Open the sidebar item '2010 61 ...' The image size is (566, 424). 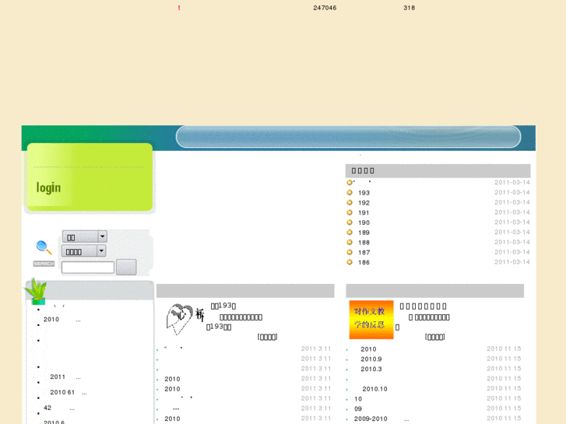[69, 392]
